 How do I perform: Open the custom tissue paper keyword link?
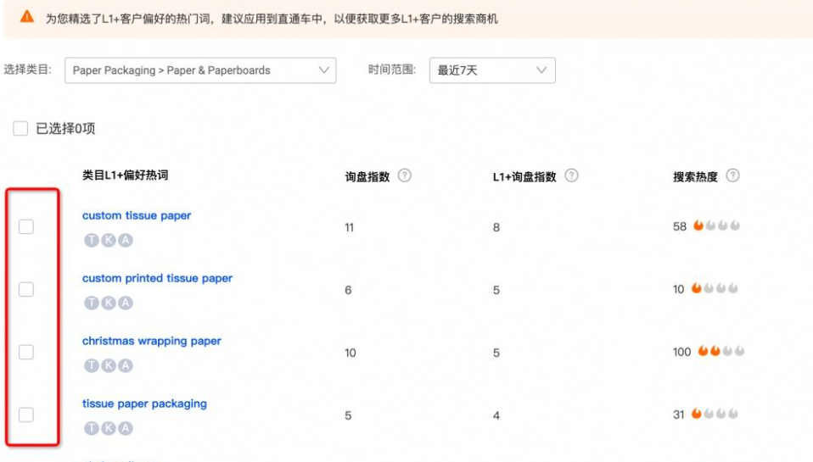pos(137,215)
